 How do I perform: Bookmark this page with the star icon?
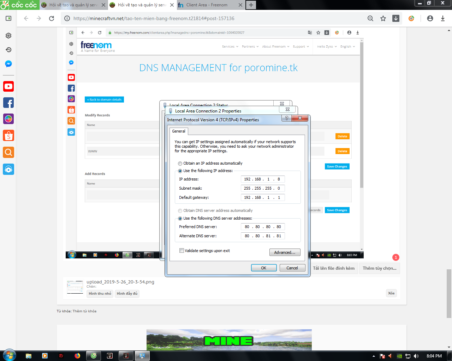[x=383, y=18]
